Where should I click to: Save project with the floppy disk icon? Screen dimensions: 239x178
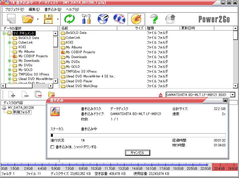coord(48,19)
